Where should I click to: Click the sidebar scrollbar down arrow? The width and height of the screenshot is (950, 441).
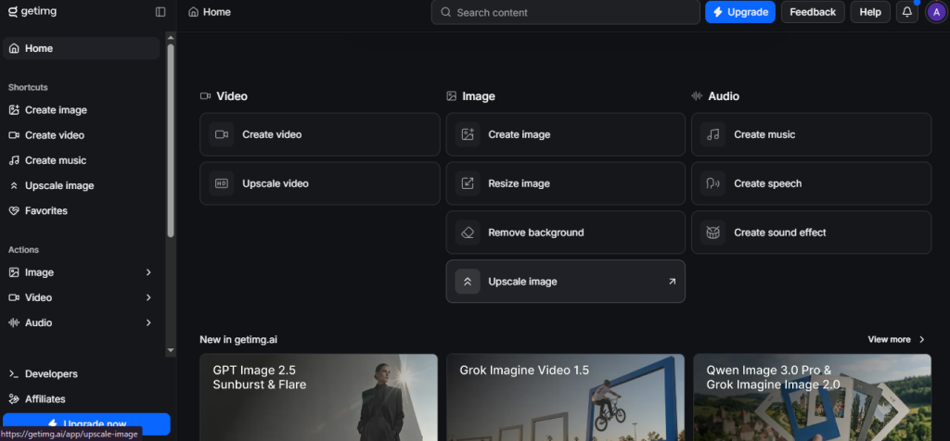coord(171,349)
